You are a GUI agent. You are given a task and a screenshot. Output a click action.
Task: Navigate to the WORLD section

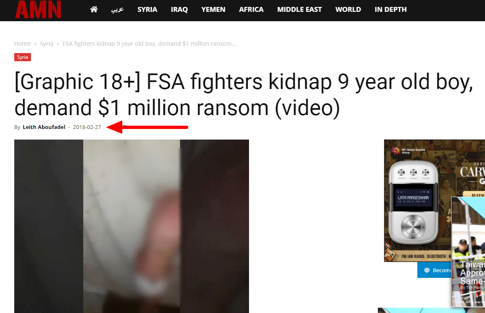348,10
